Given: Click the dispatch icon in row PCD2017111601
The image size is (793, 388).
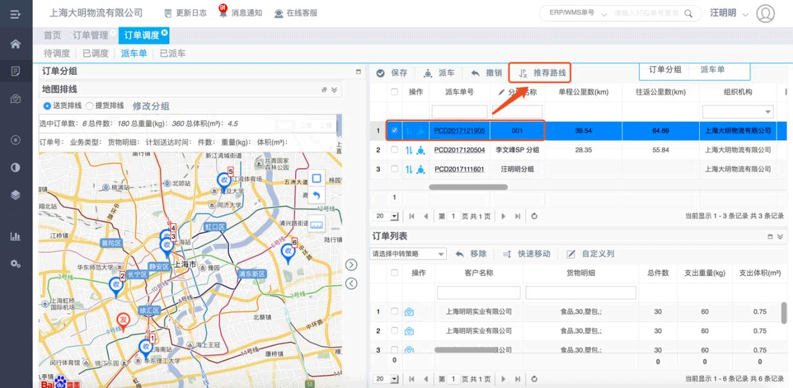Looking at the screenshot, I should click(x=421, y=169).
